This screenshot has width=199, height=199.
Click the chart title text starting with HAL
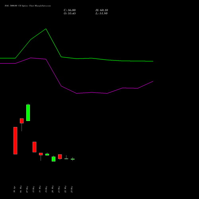28,6
